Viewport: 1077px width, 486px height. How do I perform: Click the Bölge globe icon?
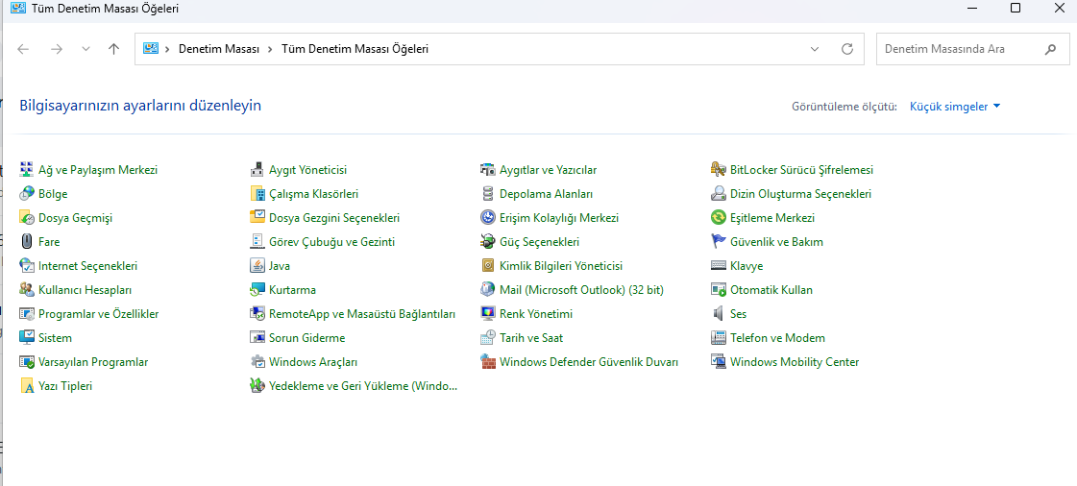[x=27, y=194]
